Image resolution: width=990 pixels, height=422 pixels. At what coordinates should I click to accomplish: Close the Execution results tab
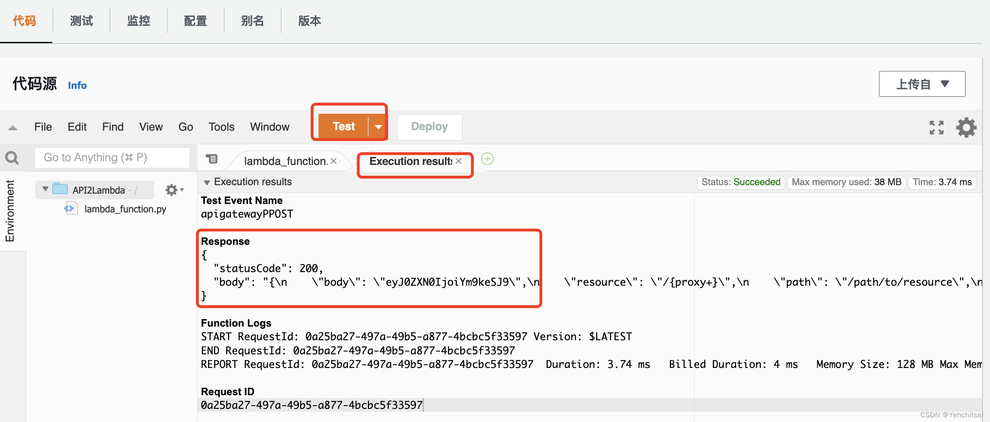[459, 161]
